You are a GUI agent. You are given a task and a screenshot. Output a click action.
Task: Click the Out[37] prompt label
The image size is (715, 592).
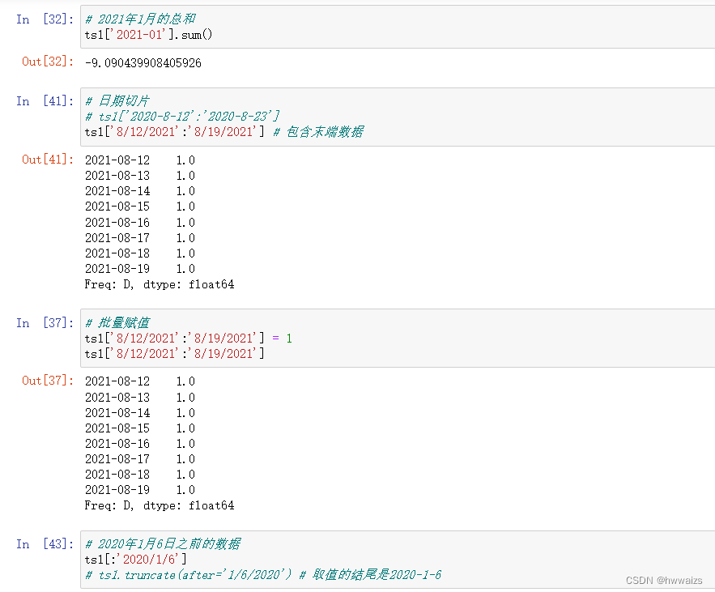(x=48, y=381)
